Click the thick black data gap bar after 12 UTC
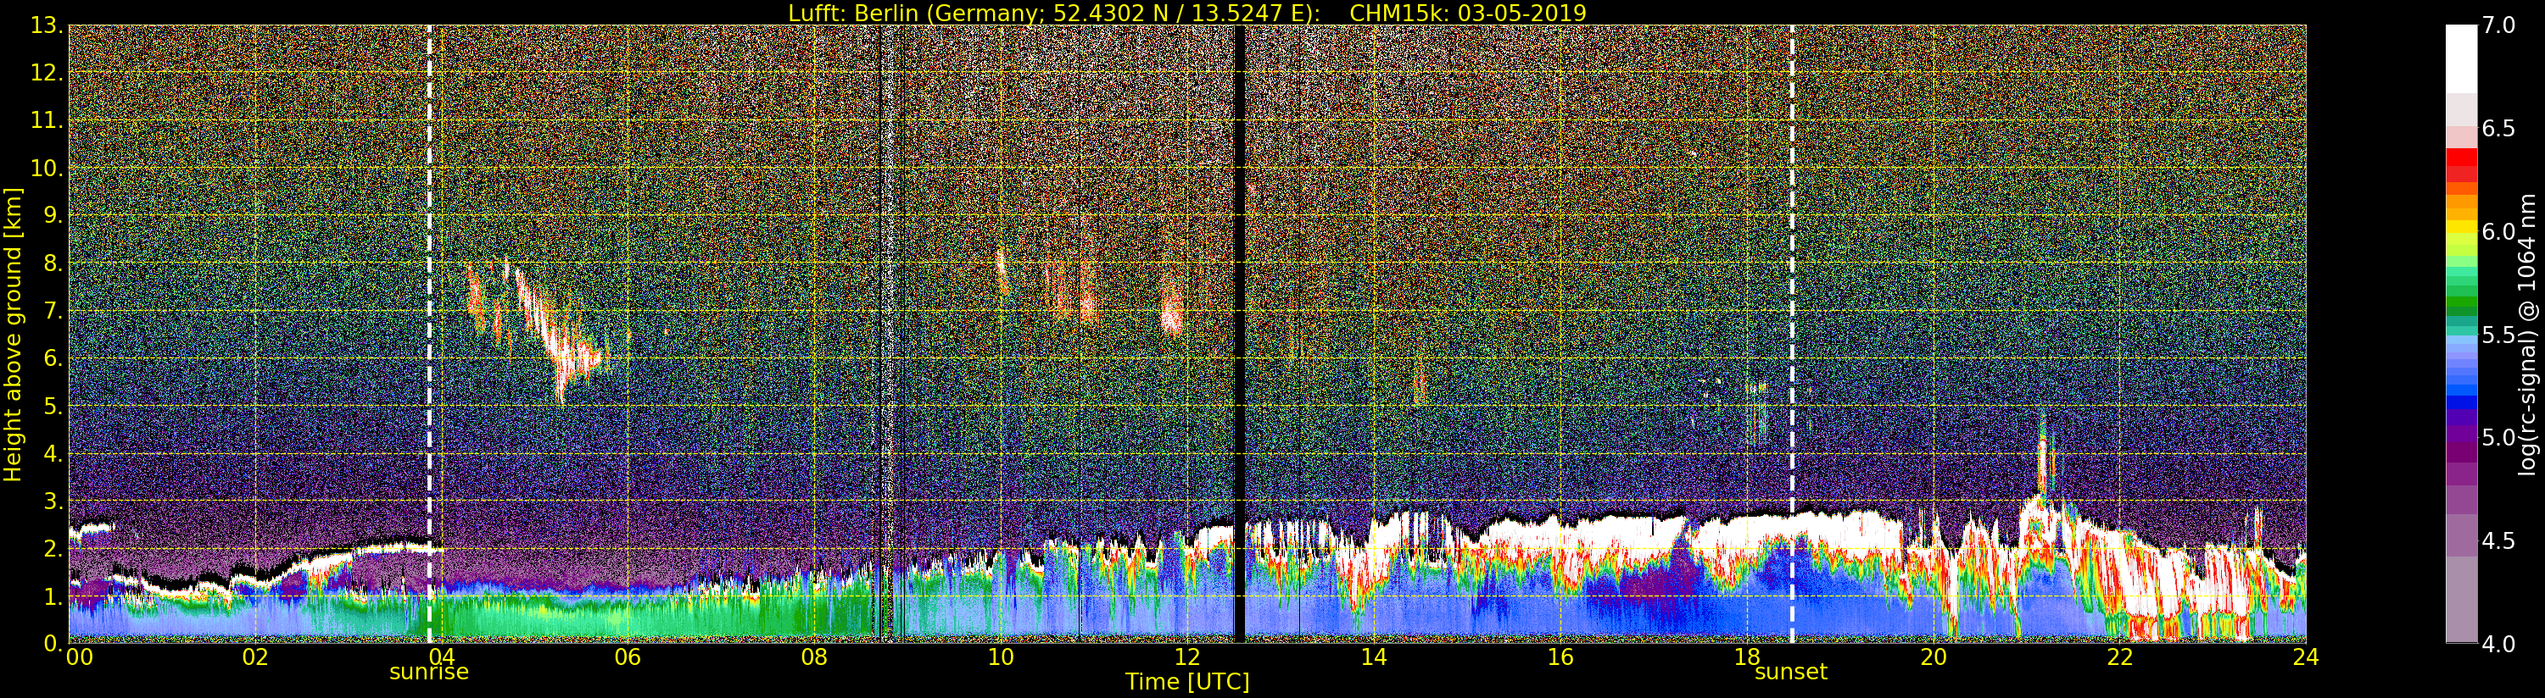The width and height of the screenshot is (2545, 698). 1240,334
